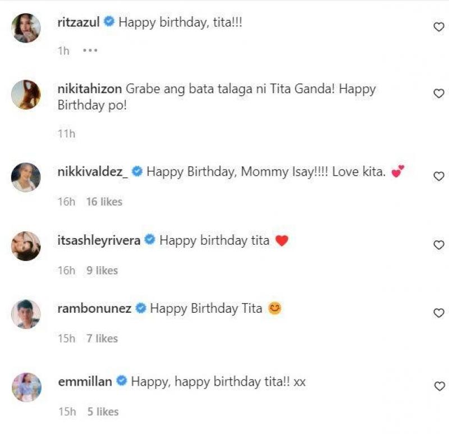Go to the ritzazul username link
449x434 pixels.
coord(79,22)
